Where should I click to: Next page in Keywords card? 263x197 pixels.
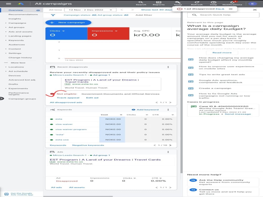[x=170, y=145]
